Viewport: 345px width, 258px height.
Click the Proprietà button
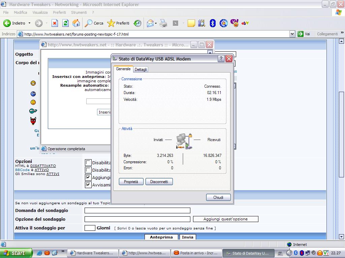(131, 182)
